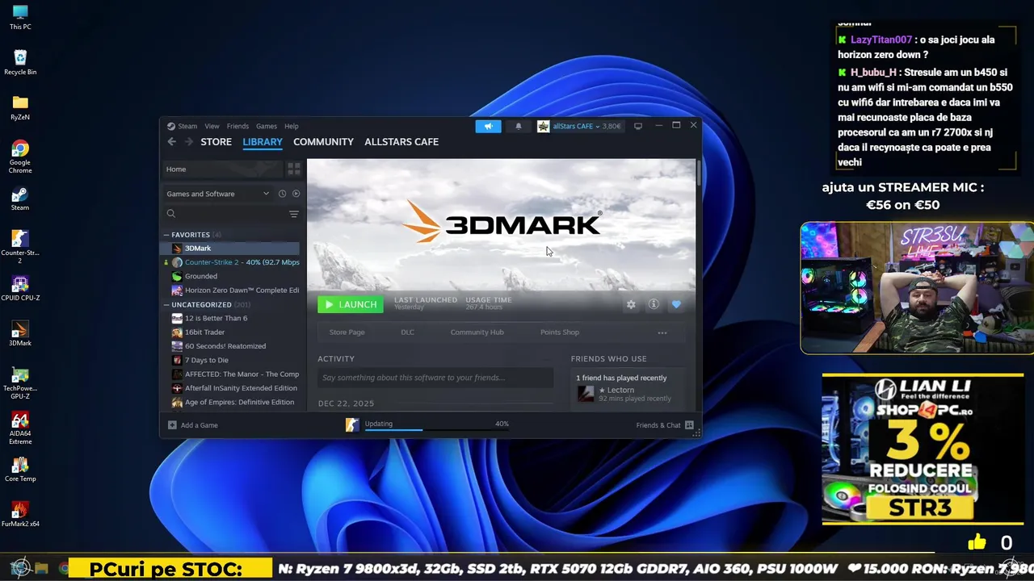Open the This PC desktop icon
1034x581 pixels.
pos(20,17)
